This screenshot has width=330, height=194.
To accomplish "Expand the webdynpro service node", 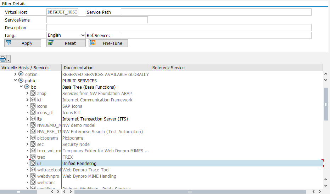I will coord(27,176).
